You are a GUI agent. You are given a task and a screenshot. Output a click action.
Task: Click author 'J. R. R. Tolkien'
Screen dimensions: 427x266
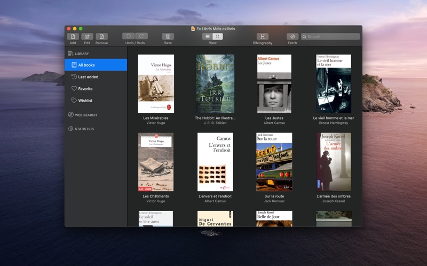[x=215, y=123]
